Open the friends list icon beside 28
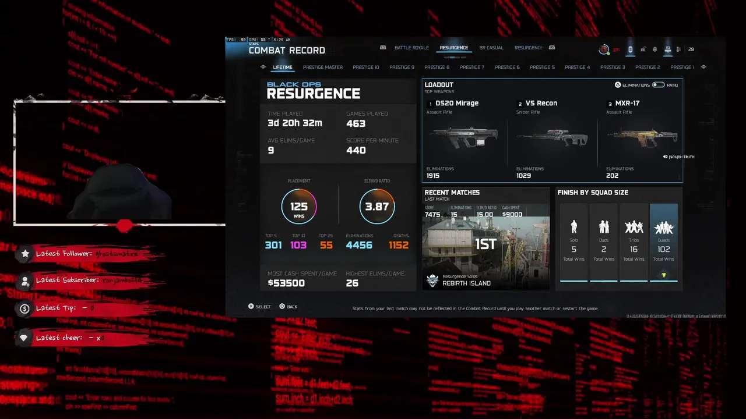746x419 pixels. 680,49
